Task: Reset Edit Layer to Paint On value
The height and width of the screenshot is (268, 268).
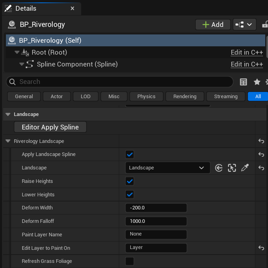Action: point(261,248)
